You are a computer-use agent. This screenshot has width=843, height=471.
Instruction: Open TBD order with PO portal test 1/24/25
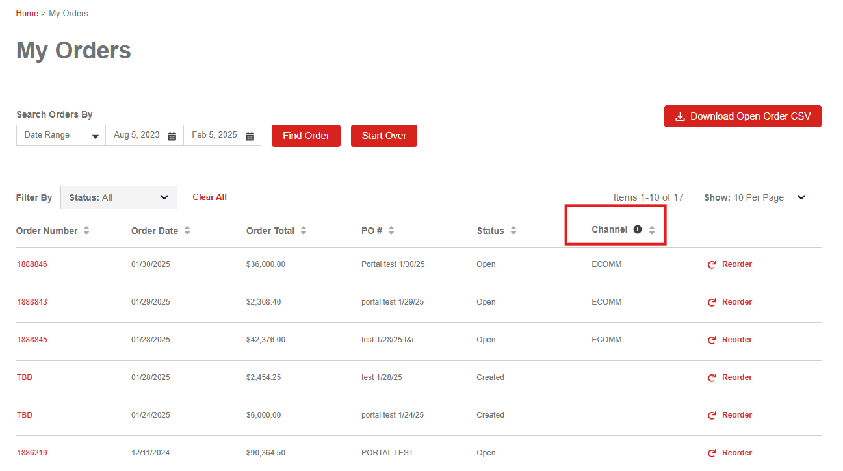click(x=25, y=415)
